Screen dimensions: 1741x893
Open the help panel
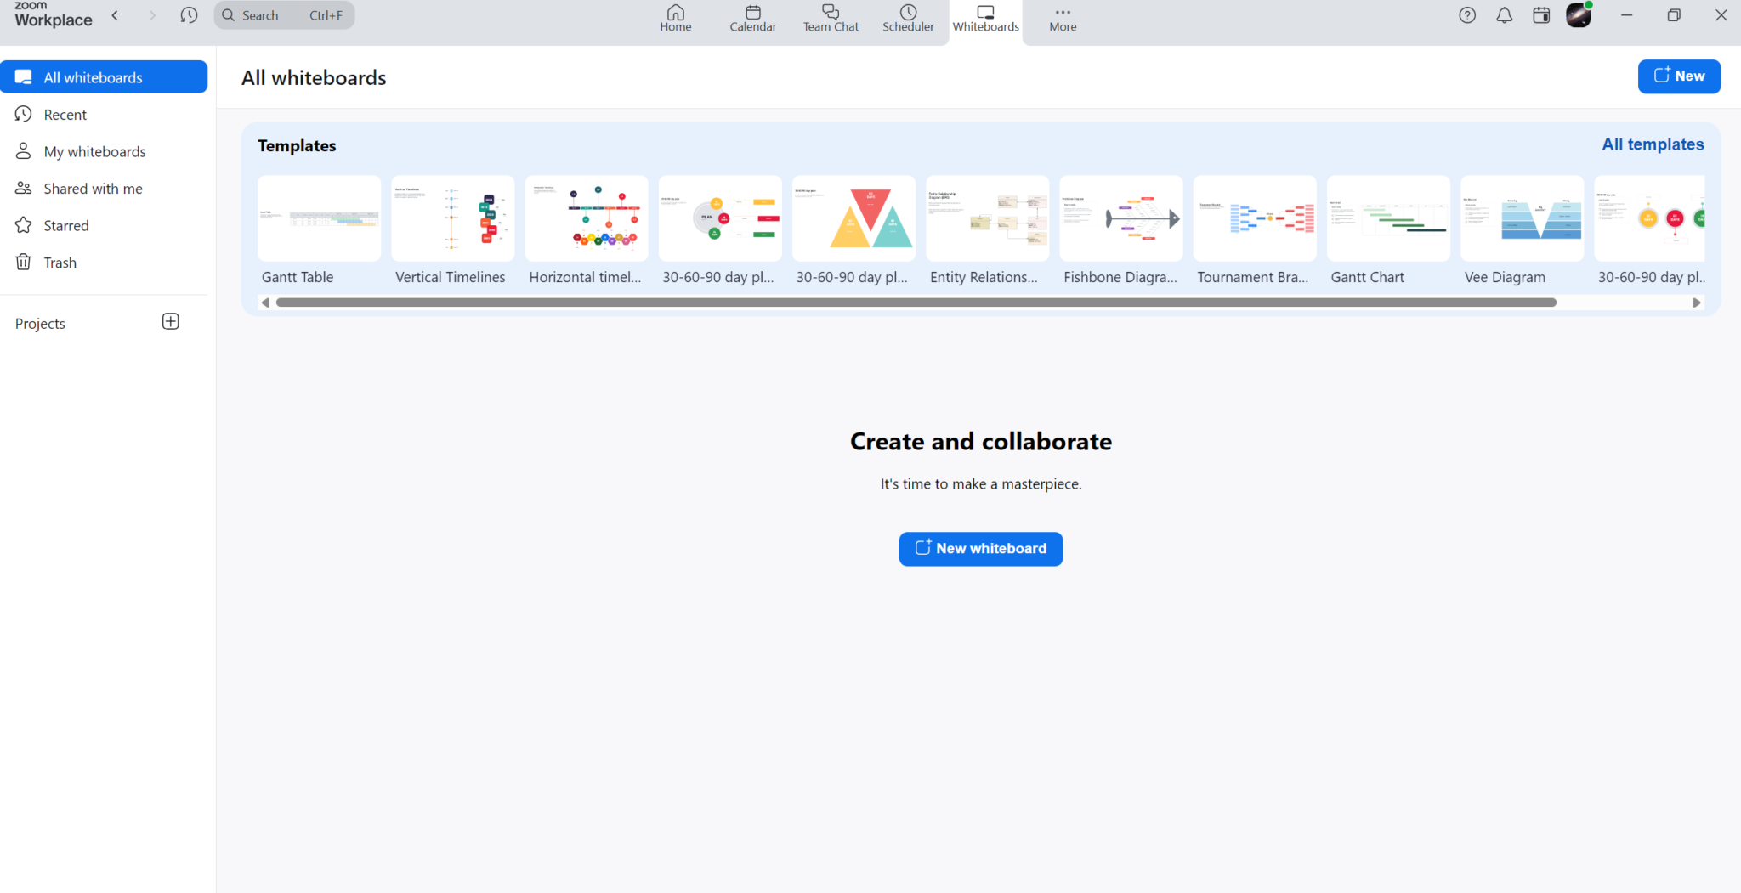point(1467,14)
